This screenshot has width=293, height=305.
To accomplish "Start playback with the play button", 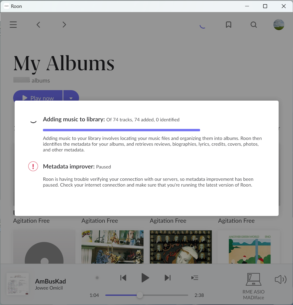I will (x=145, y=278).
